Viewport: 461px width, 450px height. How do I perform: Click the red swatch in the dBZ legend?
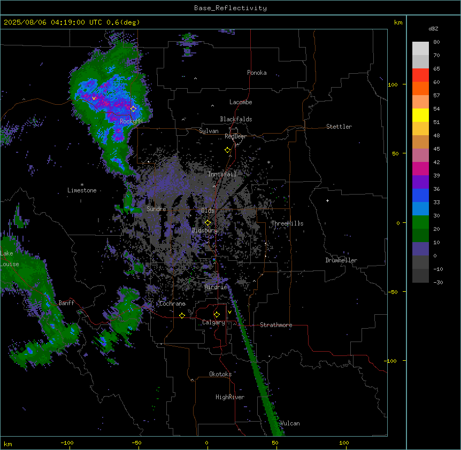point(420,75)
